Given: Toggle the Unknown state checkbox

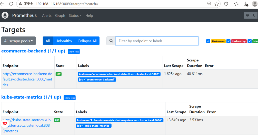Looking at the screenshot, I should (208, 41).
